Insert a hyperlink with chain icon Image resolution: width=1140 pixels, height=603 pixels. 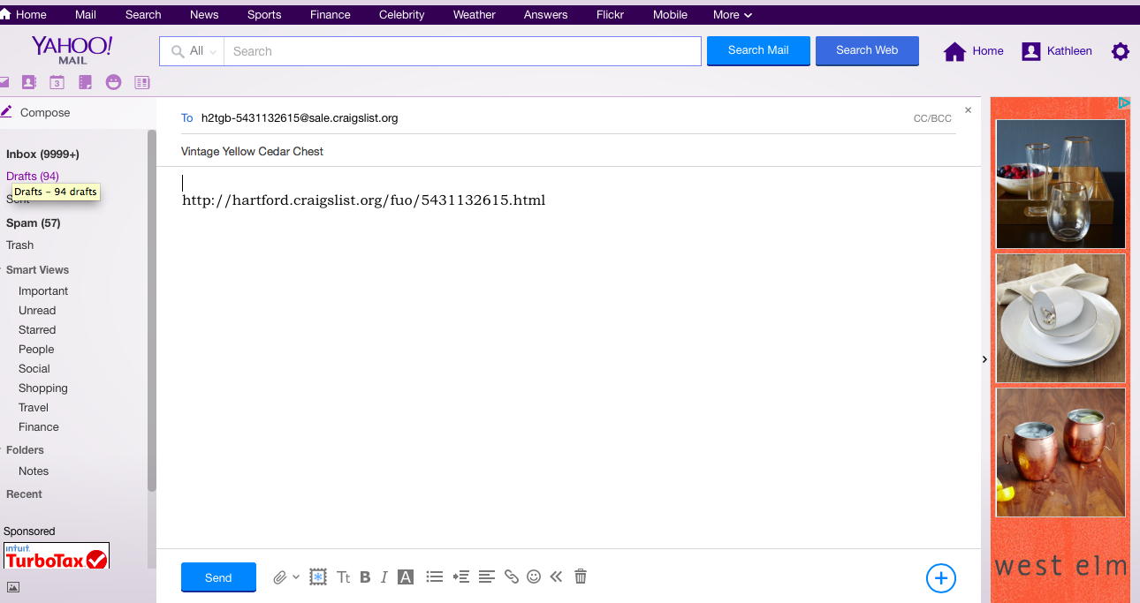click(511, 577)
